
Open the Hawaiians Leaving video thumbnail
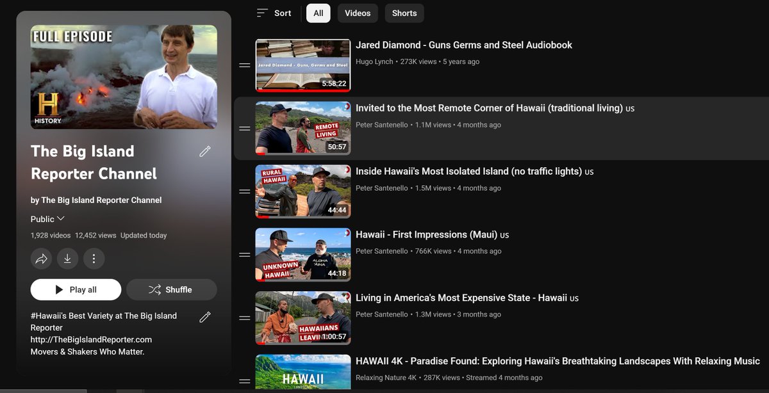tap(303, 318)
